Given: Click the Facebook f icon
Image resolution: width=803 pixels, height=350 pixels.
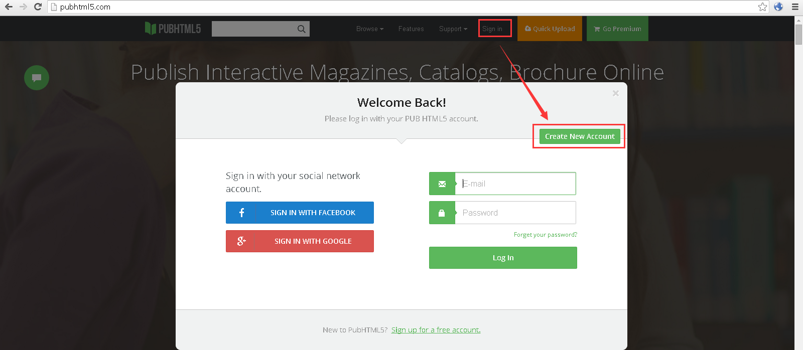Looking at the screenshot, I should pos(241,213).
